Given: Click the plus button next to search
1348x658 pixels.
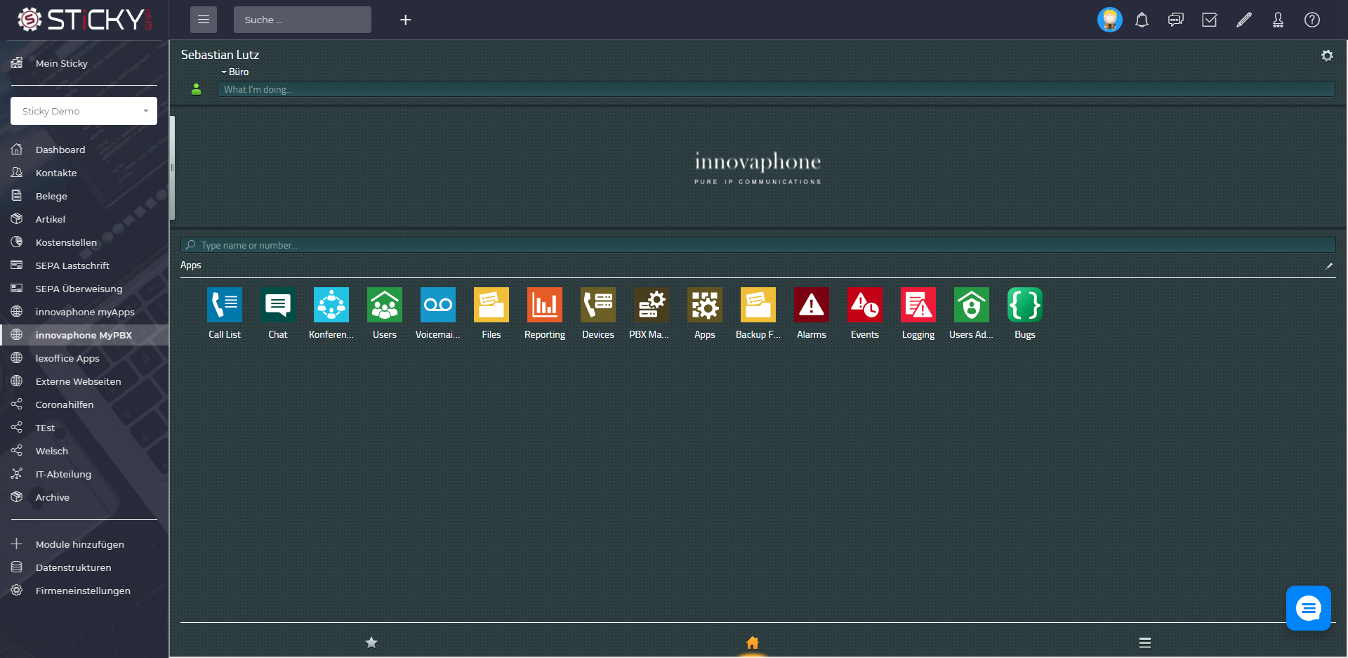Looking at the screenshot, I should [406, 20].
